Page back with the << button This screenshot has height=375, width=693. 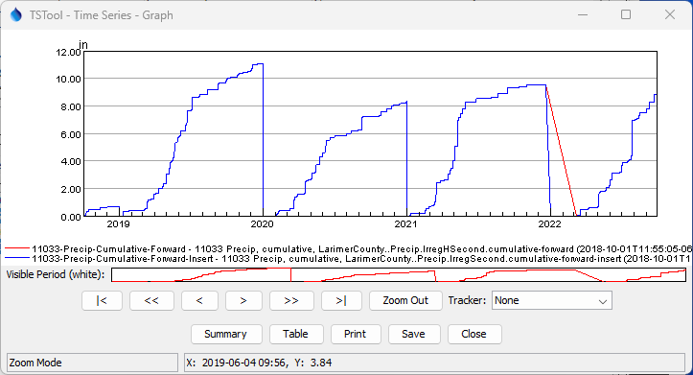(x=151, y=301)
